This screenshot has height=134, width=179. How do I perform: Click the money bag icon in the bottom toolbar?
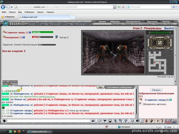click(x=146, y=121)
